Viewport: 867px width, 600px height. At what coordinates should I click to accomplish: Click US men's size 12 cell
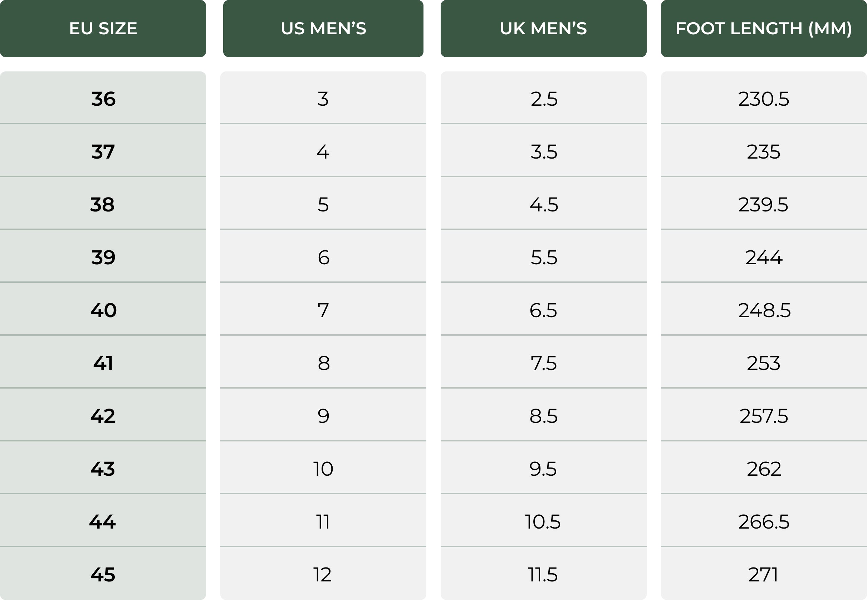click(x=323, y=573)
